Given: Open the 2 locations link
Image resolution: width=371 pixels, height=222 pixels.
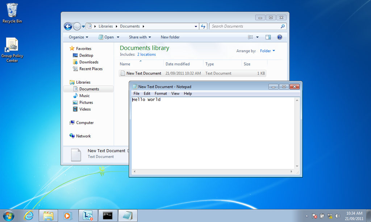Looking at the screenshot, I should pos(146,54).
